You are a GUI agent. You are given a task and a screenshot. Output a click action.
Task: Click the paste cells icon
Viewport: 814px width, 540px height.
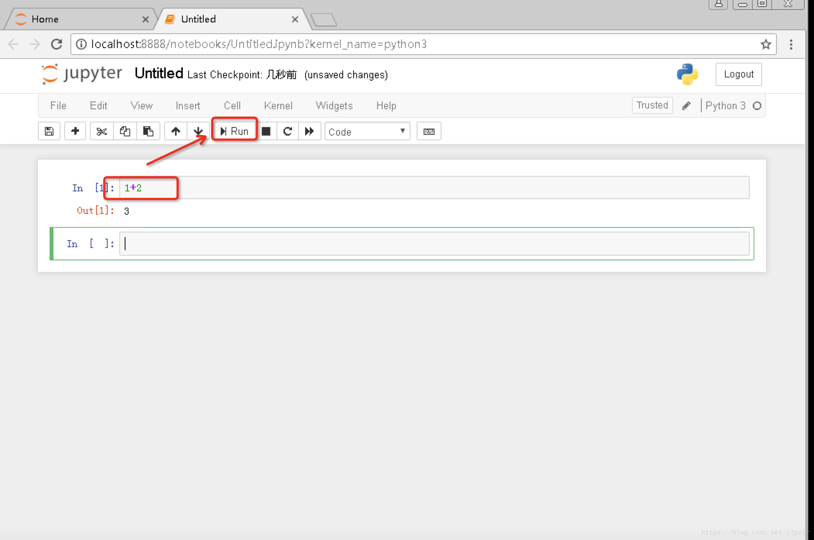pos(148,131)
